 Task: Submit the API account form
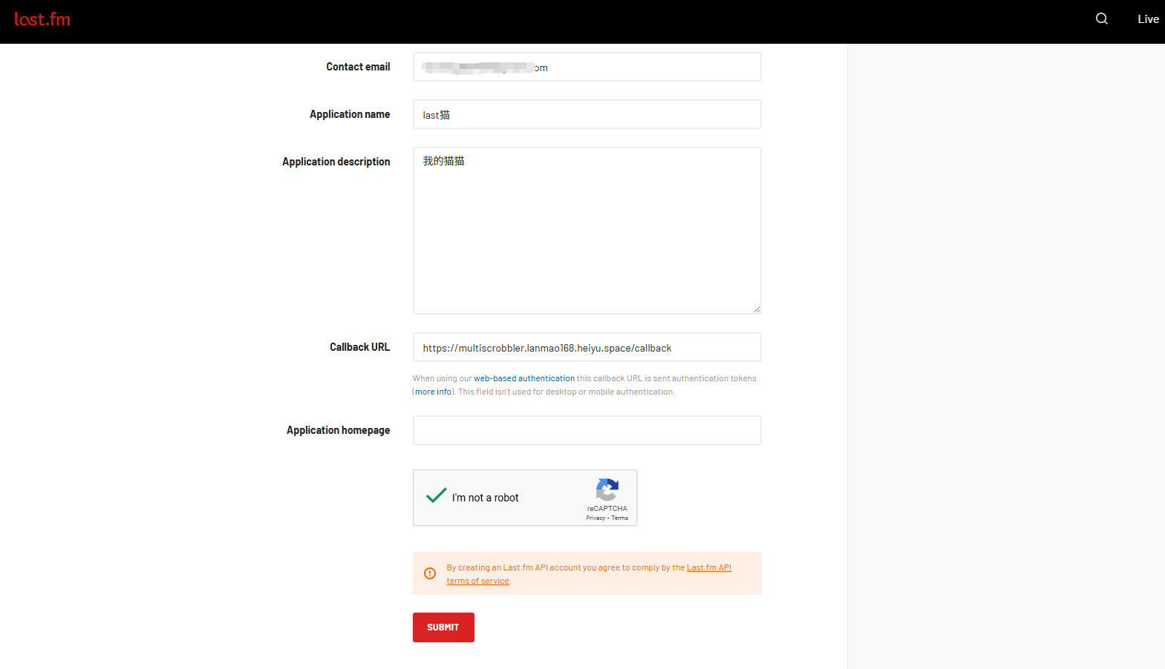[443, 627]
